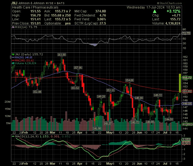
Task: Click the Volume legend bar icon
Action: point(13,63)
